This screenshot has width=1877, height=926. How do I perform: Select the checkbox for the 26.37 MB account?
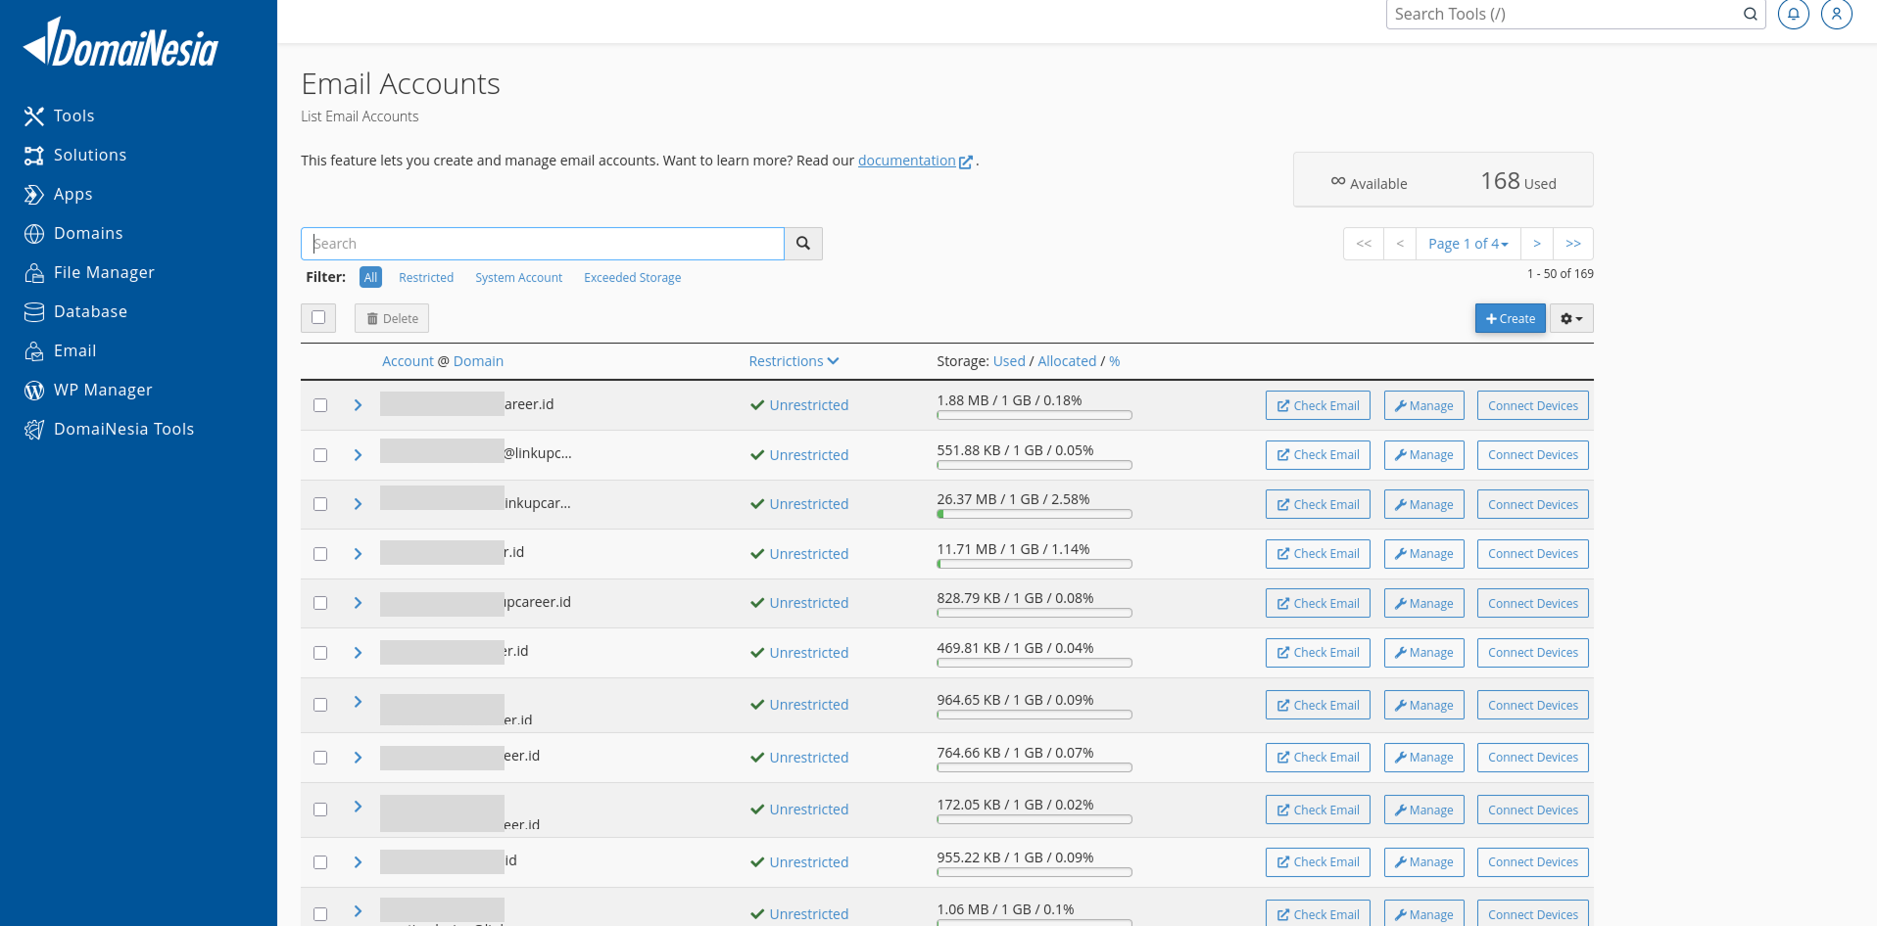[320, 504]
